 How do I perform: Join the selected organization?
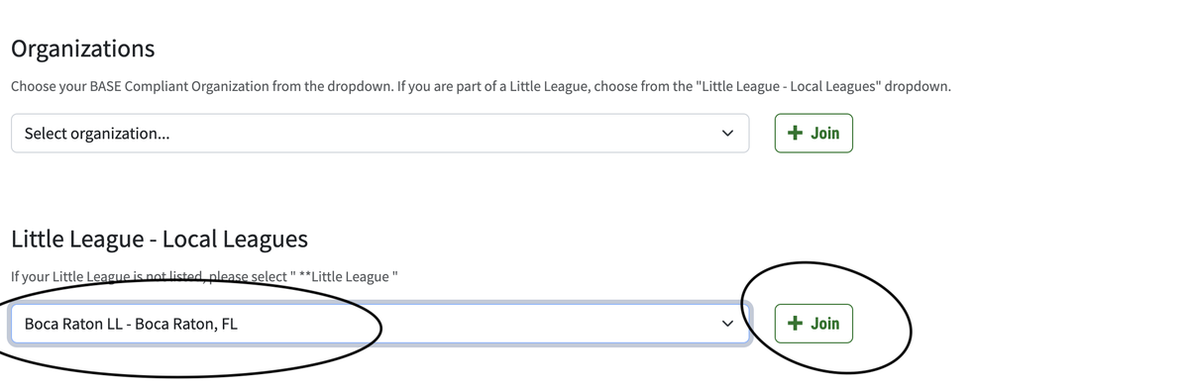click(813, 133)
